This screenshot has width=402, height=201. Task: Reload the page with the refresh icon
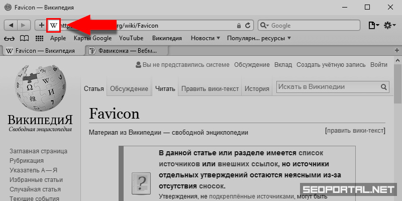click(x=248, y=25)
